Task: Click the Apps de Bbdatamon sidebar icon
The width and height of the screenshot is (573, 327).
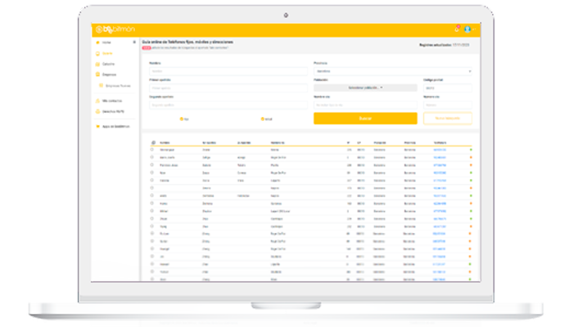Action: click(98, 126)
